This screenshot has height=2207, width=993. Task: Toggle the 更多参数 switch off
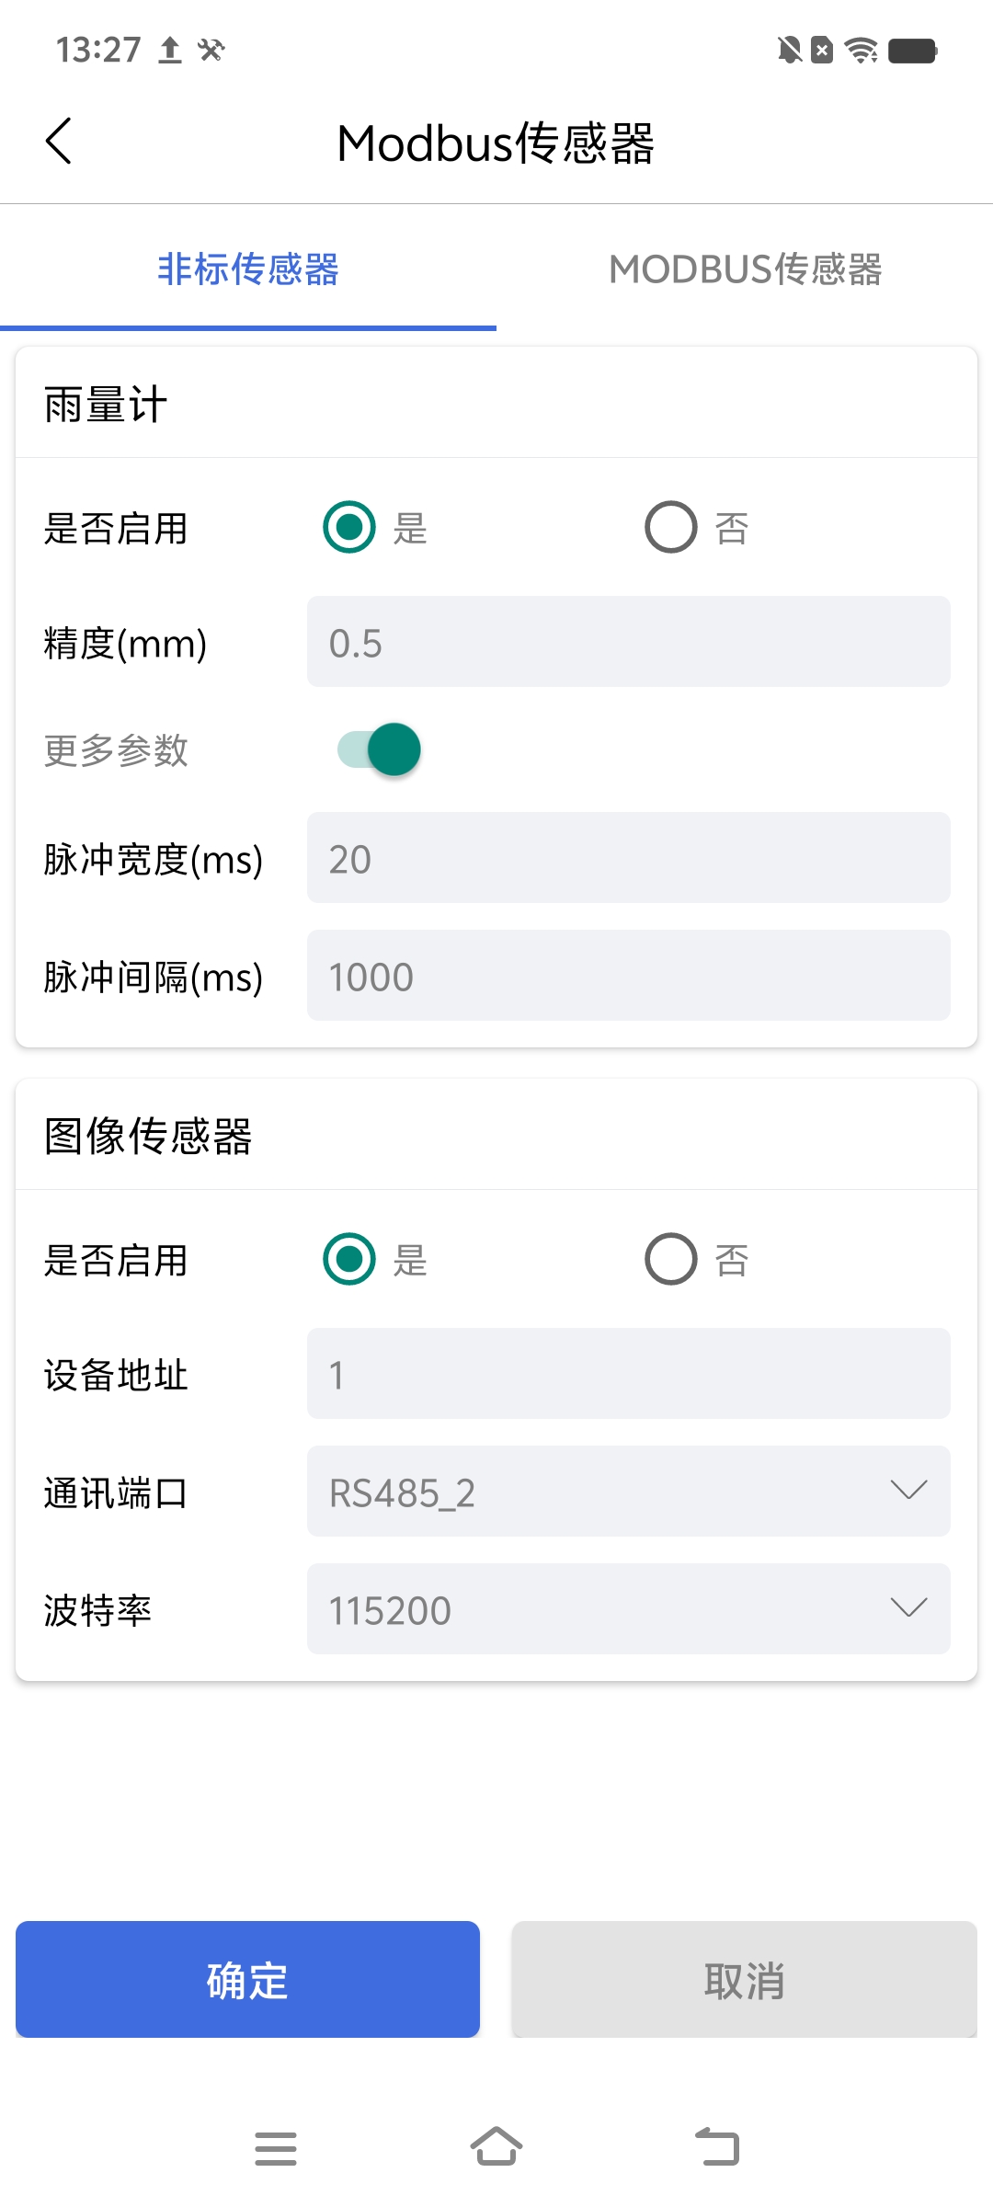380,749
